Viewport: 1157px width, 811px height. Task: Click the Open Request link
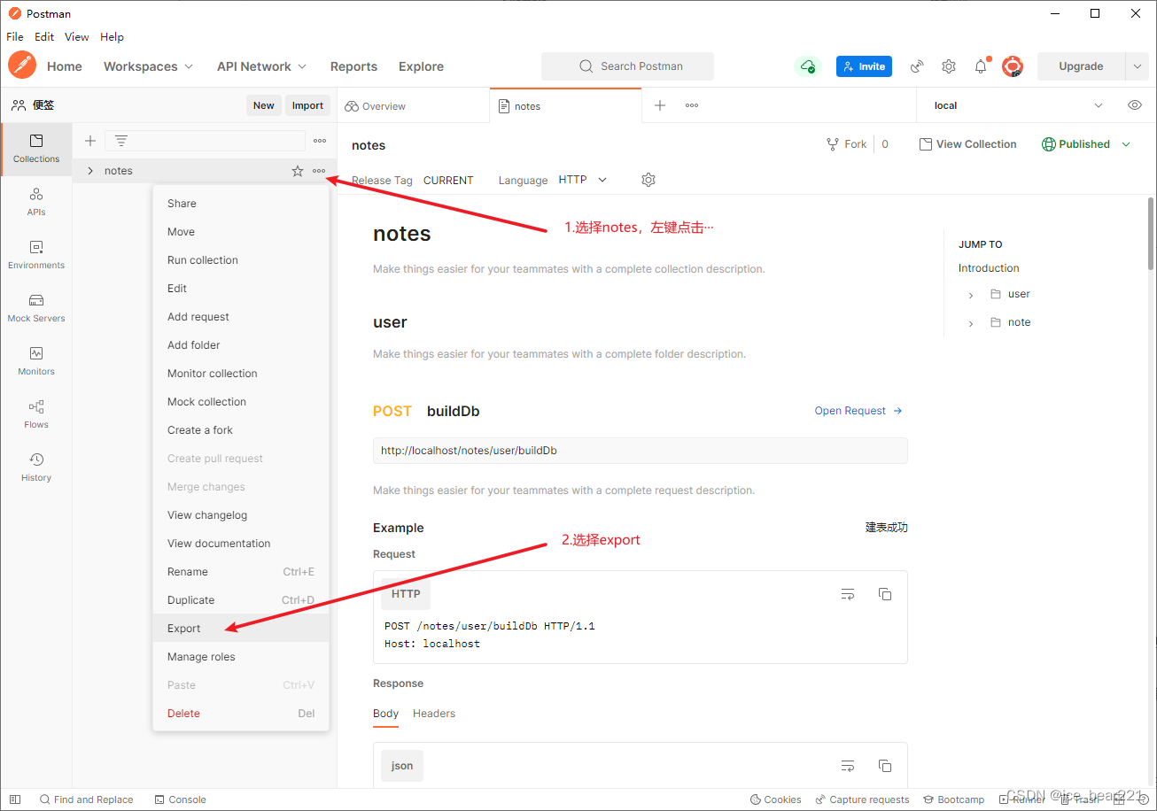coord(858,411)
